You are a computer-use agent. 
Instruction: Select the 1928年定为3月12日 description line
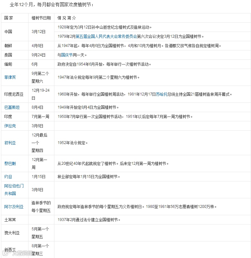[105, 27]
